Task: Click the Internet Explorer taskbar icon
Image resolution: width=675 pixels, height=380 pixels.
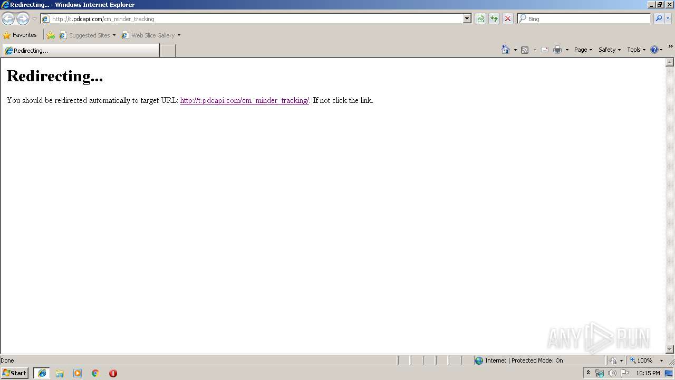Action: coord(42,373)
